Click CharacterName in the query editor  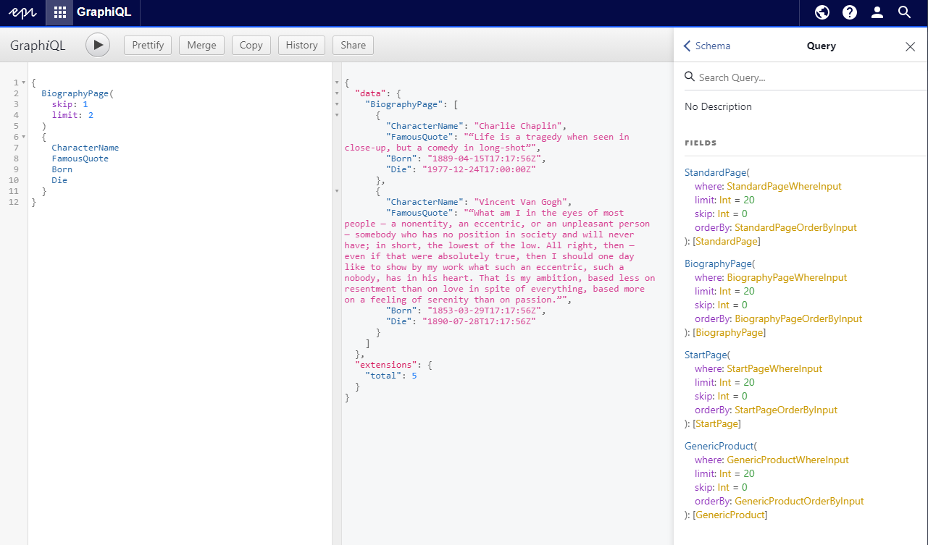(x=85, y=148)
